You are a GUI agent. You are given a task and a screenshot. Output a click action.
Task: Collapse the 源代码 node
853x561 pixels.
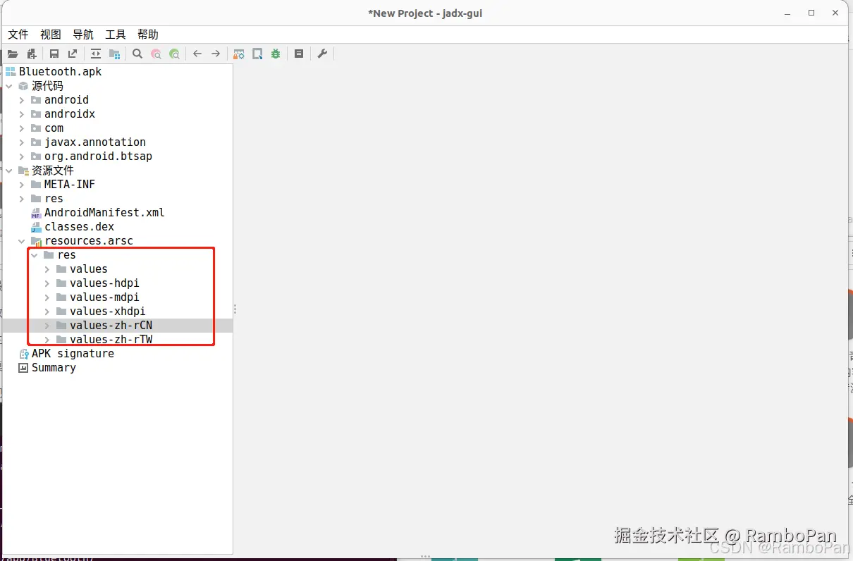pyautogui.click(x=9, y=86)
